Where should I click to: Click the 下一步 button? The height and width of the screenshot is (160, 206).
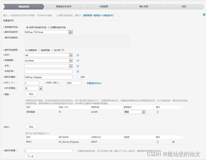[30, 156]
